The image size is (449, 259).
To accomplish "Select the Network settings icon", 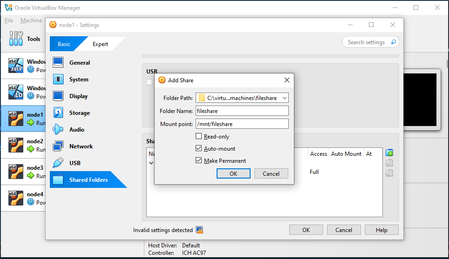I will [x=58, y=146].
